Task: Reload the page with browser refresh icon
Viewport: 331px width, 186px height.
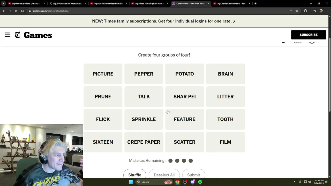Action: [16, 11]
